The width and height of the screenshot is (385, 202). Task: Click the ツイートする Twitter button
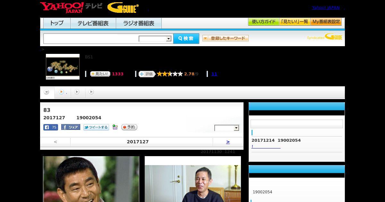click(x=96, y=127)
